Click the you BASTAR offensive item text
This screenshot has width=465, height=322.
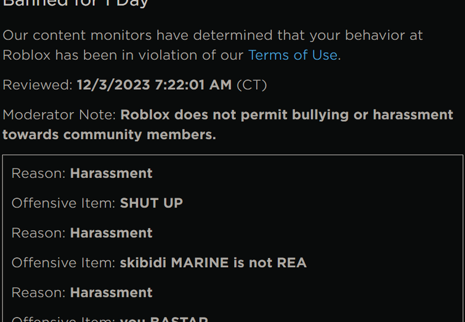point(164,320)
